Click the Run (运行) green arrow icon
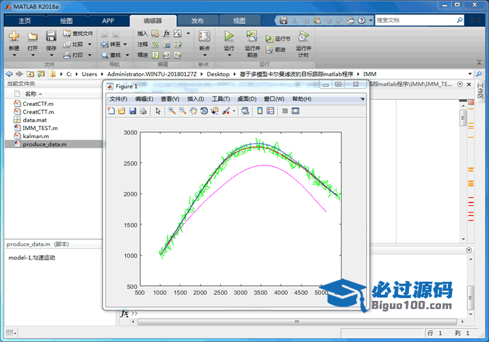Viewport: 489px width, 342px height. pyautogui.click(x=229, y=36)
